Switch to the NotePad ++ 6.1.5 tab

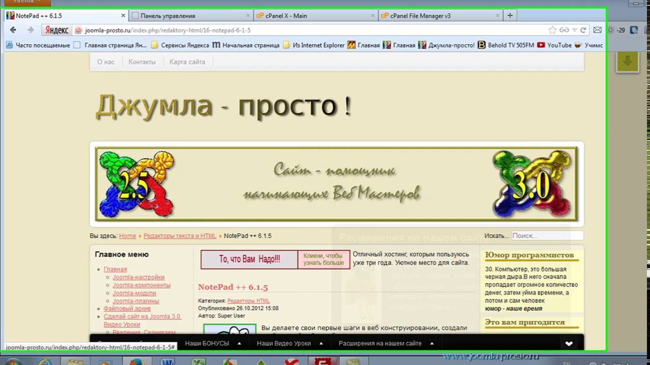[x=65, y=16]
